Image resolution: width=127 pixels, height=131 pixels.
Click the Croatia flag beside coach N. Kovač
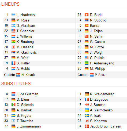18,75
